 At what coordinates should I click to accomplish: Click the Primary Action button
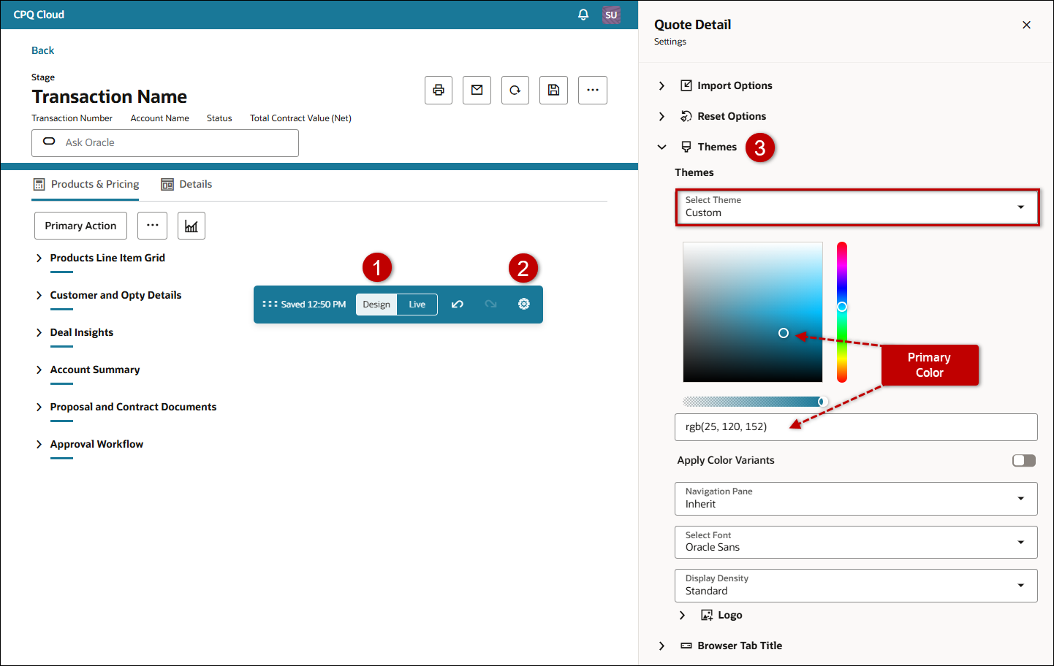pos(80,226)
